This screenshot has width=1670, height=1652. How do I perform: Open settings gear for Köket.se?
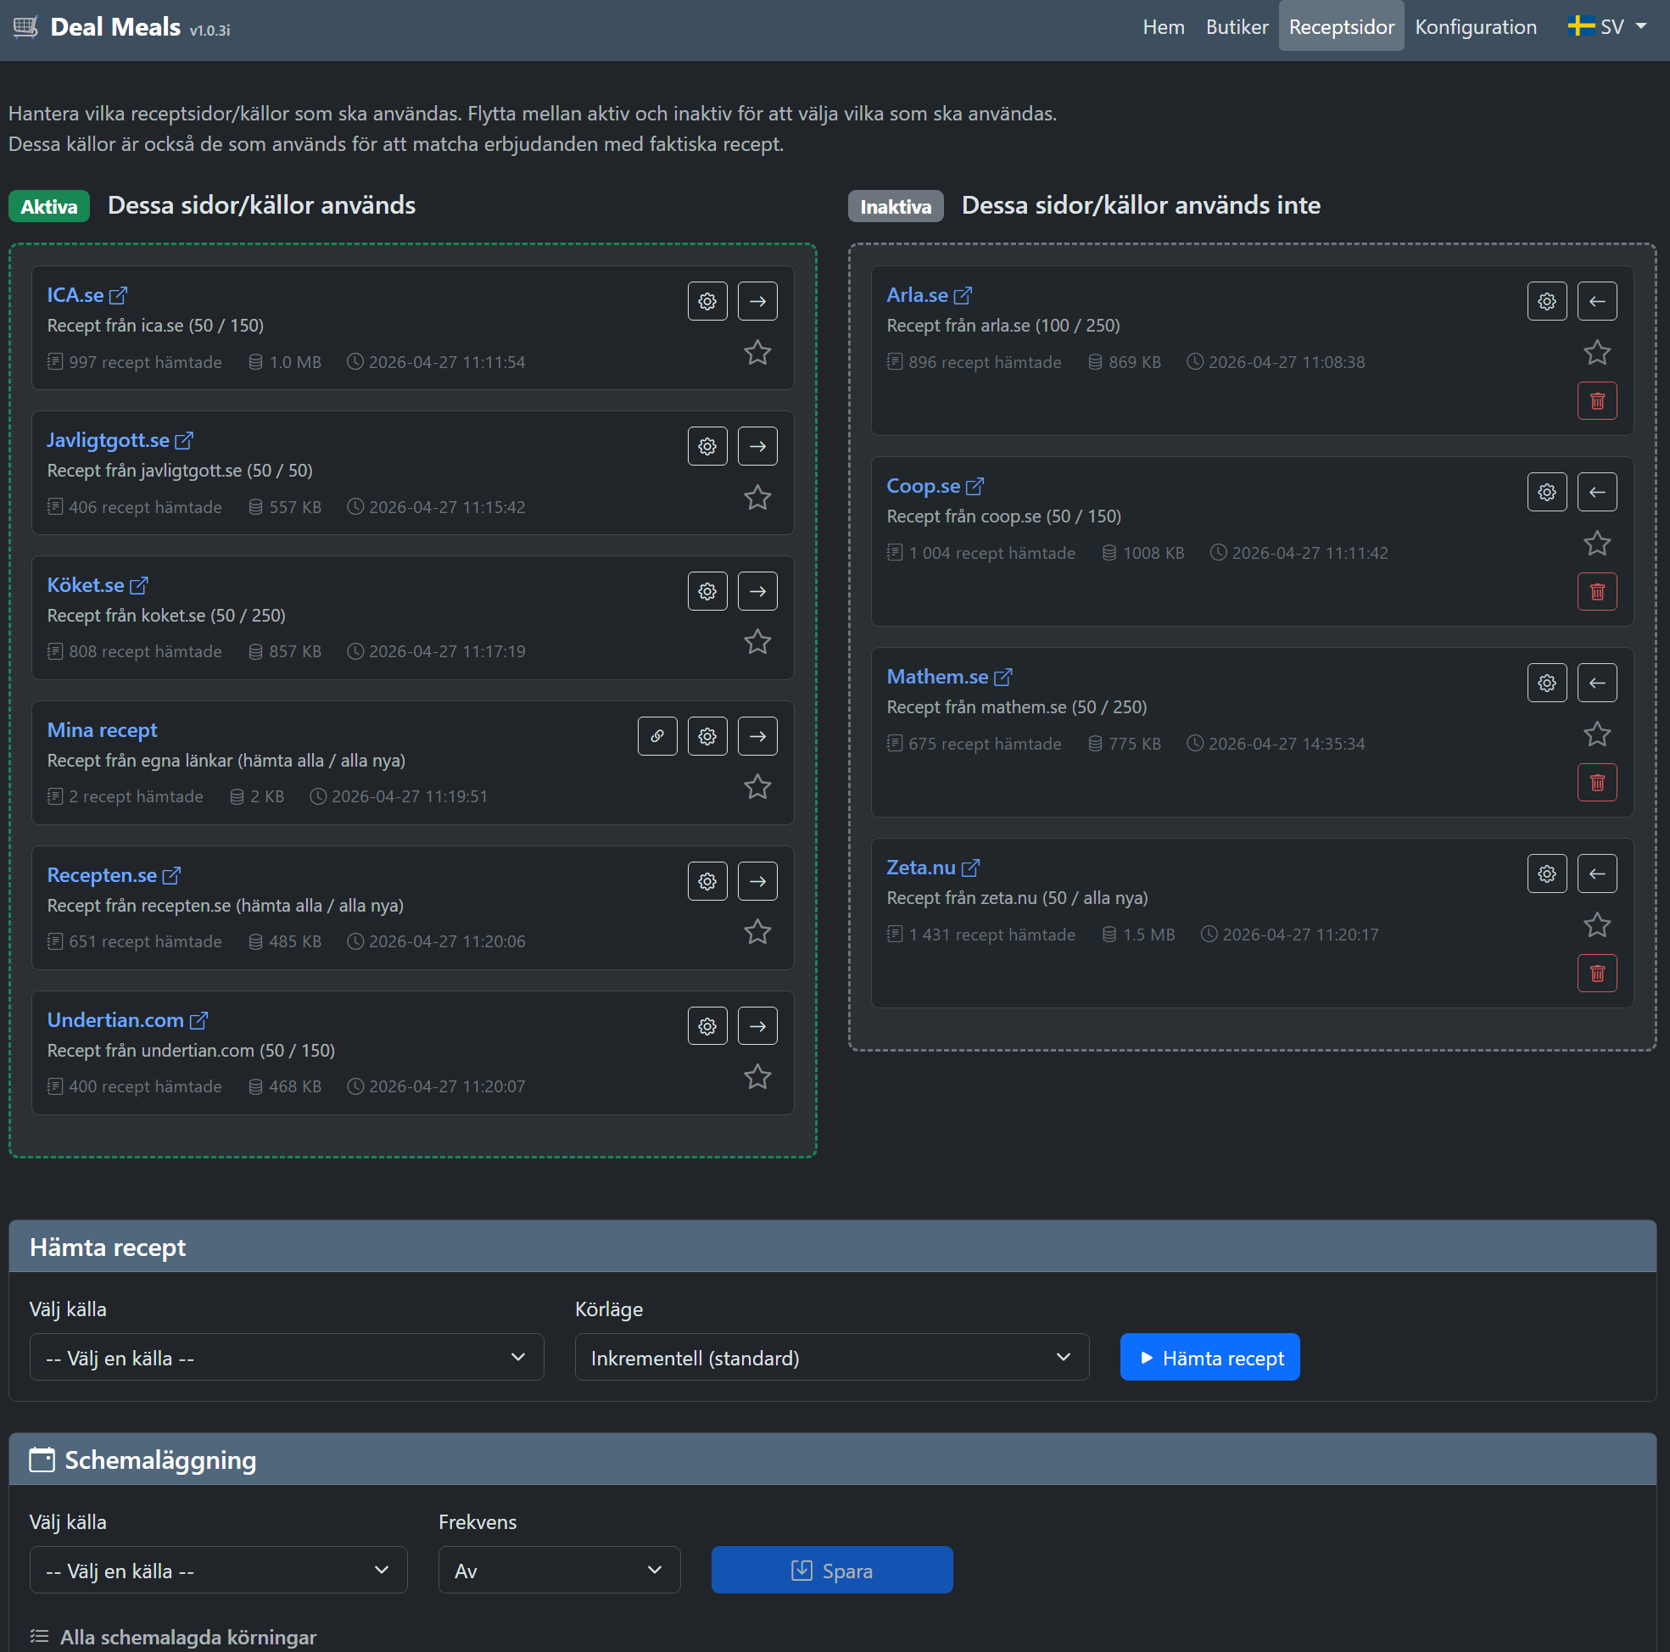tap(707, 591)
